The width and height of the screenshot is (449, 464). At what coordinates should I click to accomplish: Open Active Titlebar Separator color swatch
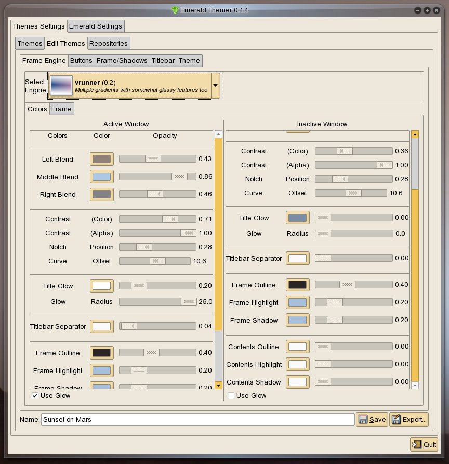[102, 326]
